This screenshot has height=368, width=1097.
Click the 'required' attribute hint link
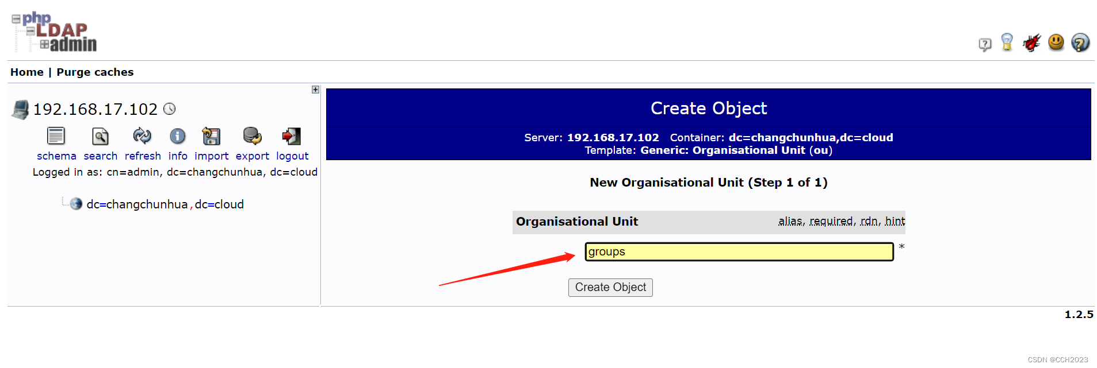click(831, 221)
